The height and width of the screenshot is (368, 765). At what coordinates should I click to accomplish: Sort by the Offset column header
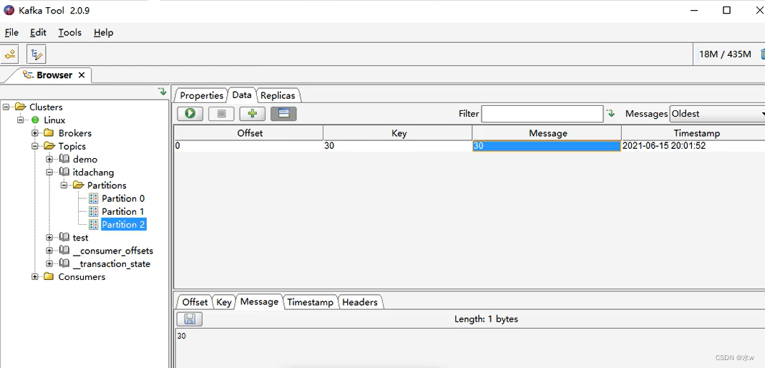click(x=249, y=133)
